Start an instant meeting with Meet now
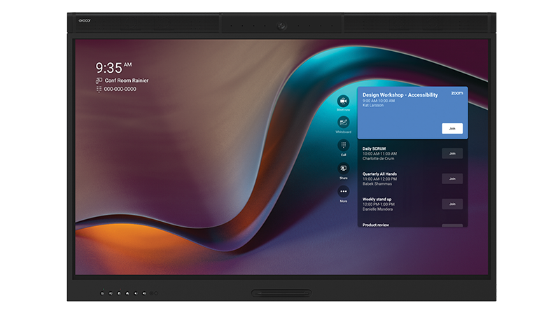Screen dimensions: 560x315 coord(343,101)
